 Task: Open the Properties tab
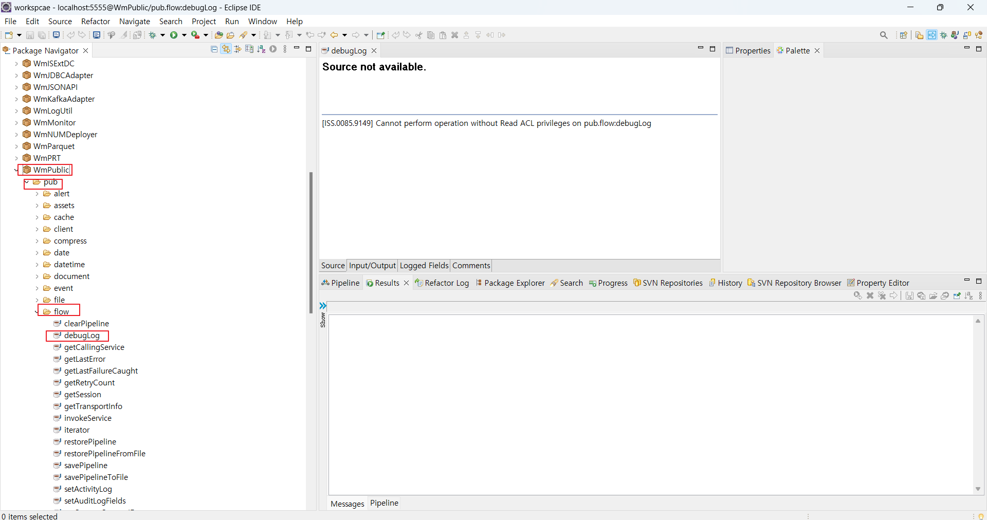coord(748,50)
